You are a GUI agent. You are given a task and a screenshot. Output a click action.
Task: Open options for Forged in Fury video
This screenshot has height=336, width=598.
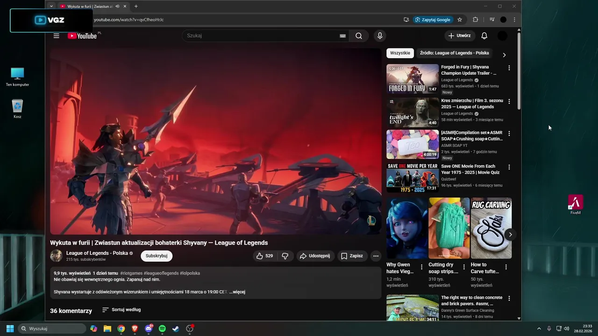click(x=509, y=68)
